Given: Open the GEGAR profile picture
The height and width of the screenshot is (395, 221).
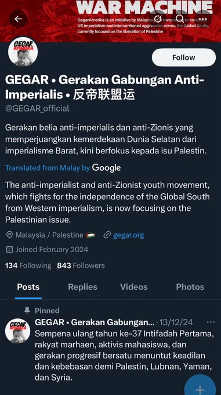Looking at the screenshot, I should point(23,52).
